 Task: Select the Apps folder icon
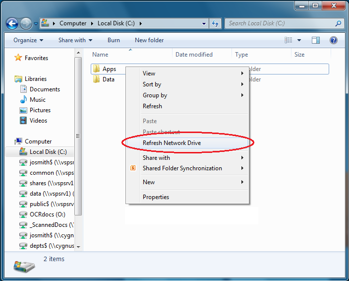click(x=97, y=69)
